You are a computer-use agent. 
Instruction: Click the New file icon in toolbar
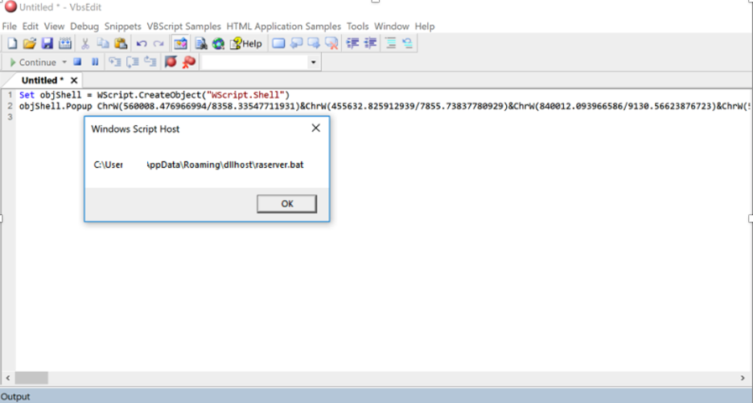tap(11, 43)
